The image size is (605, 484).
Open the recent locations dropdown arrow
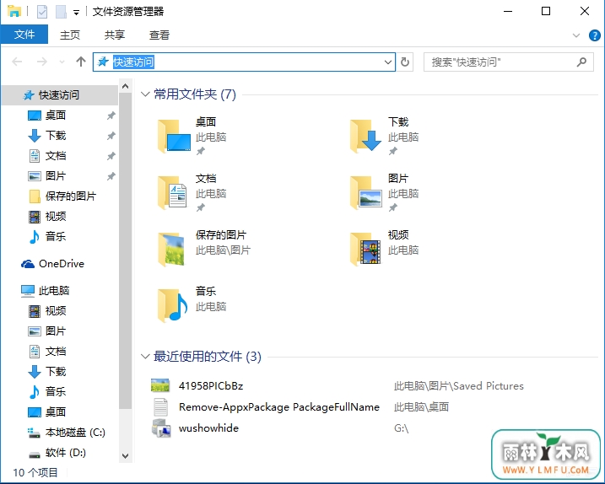[x=62, y=62]
